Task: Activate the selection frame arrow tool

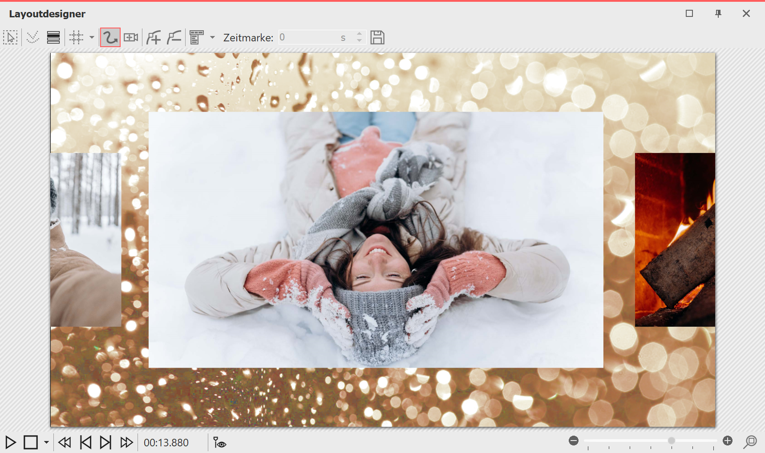Action: [10, 37]
